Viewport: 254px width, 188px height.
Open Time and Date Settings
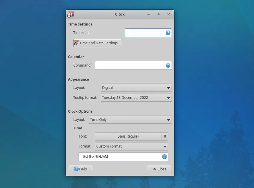[97, 43]
